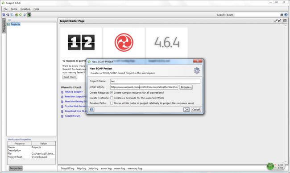Open the 'Read the Getting' started link
The image size is (290, 173).
pyautogui.click(x=76, y=102)
